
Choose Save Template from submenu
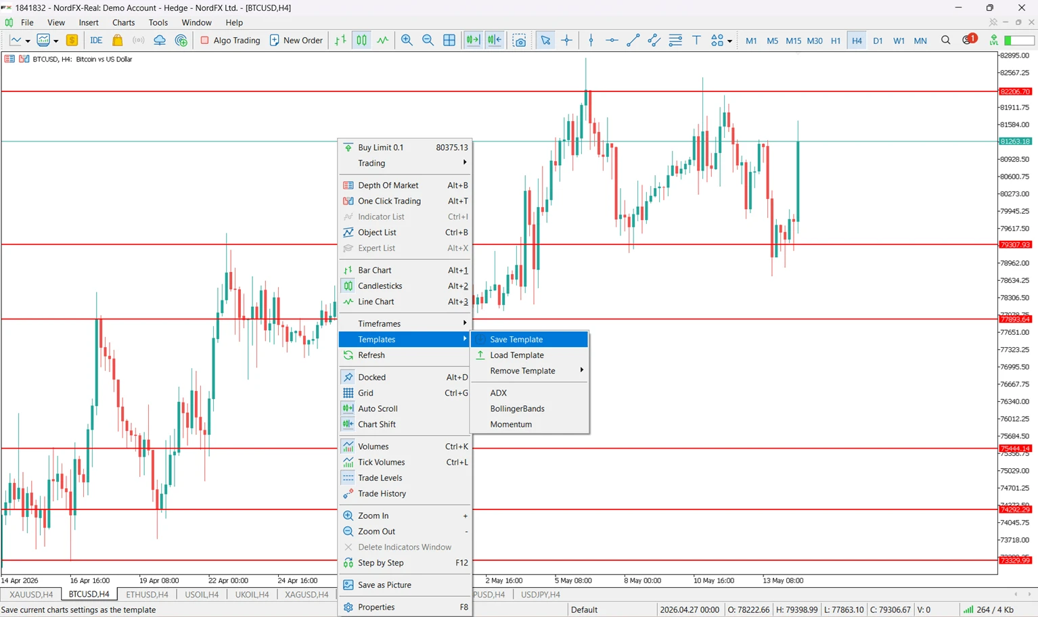click(x=530, y=340)
